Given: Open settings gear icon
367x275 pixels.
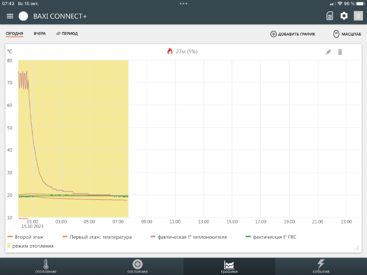Looking at the screenshot, I should coord(344,16).
